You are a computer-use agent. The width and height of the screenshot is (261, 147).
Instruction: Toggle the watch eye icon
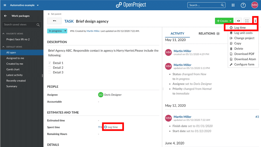tap(238, 21)
